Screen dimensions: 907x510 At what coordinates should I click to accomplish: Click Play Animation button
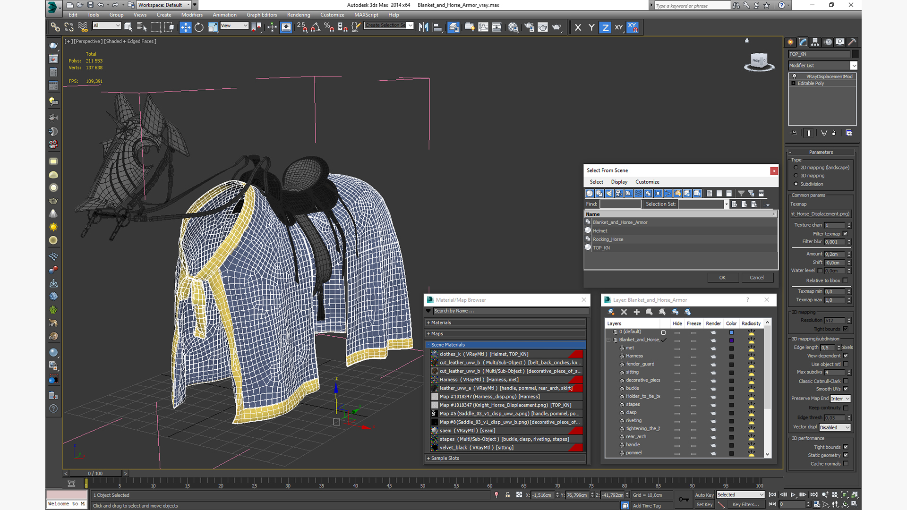coord(793,495)
